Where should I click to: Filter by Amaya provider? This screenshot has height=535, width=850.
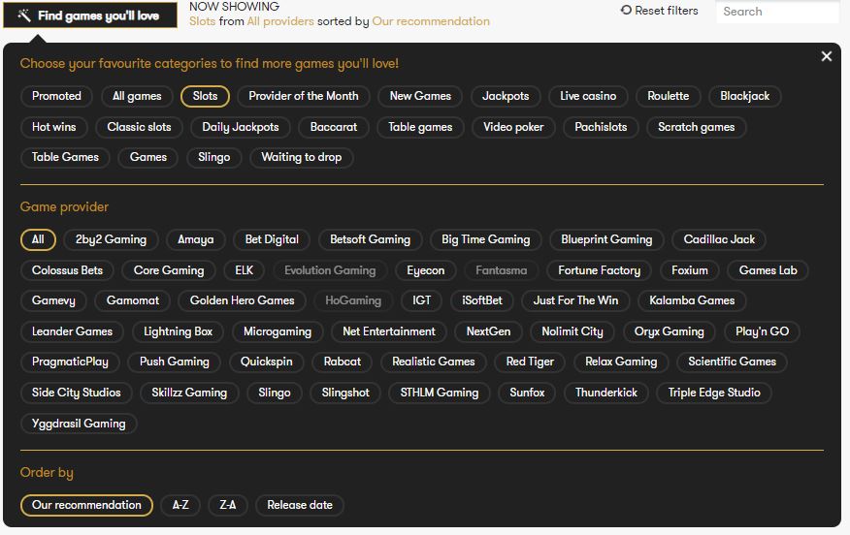click(196, 239)
